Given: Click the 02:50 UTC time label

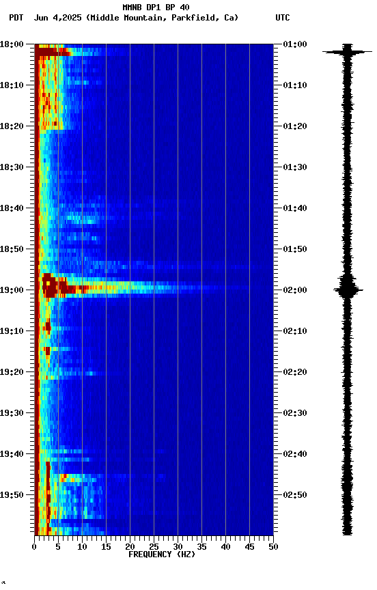Looking at the screenshot, I should (295, 495).
